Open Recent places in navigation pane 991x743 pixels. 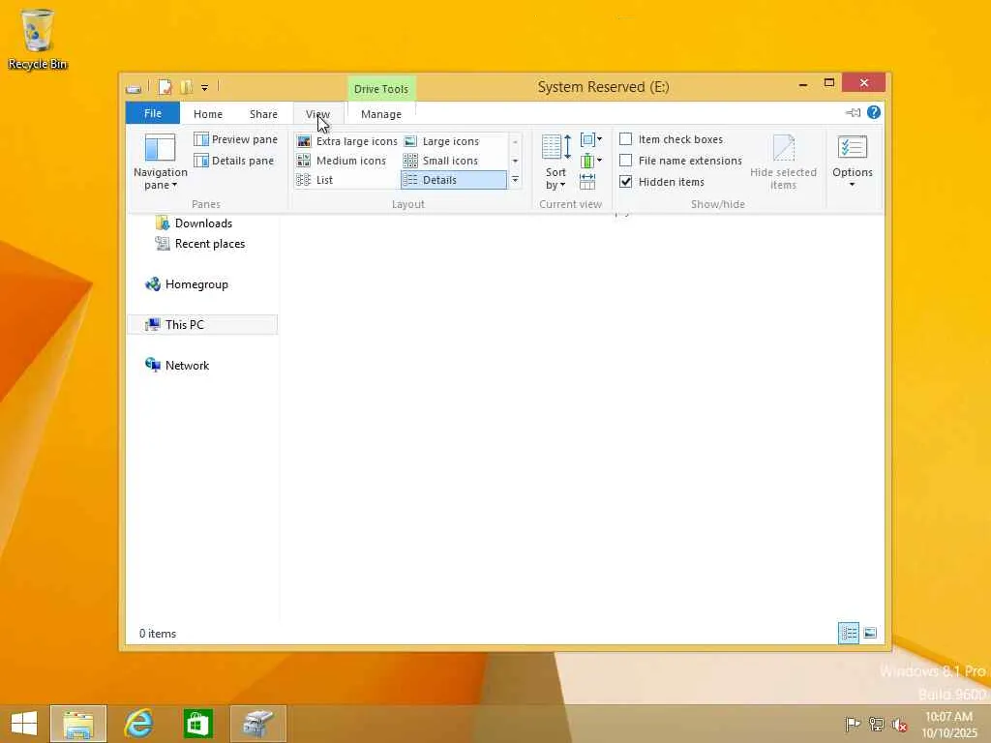coord(199,244)
